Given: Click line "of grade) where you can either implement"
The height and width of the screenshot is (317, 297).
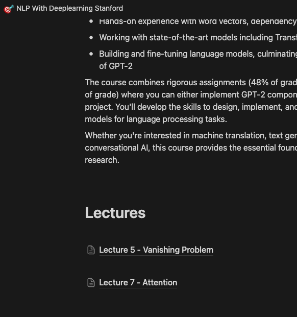Looking at the screenshot, I should [x=191, y=95].
